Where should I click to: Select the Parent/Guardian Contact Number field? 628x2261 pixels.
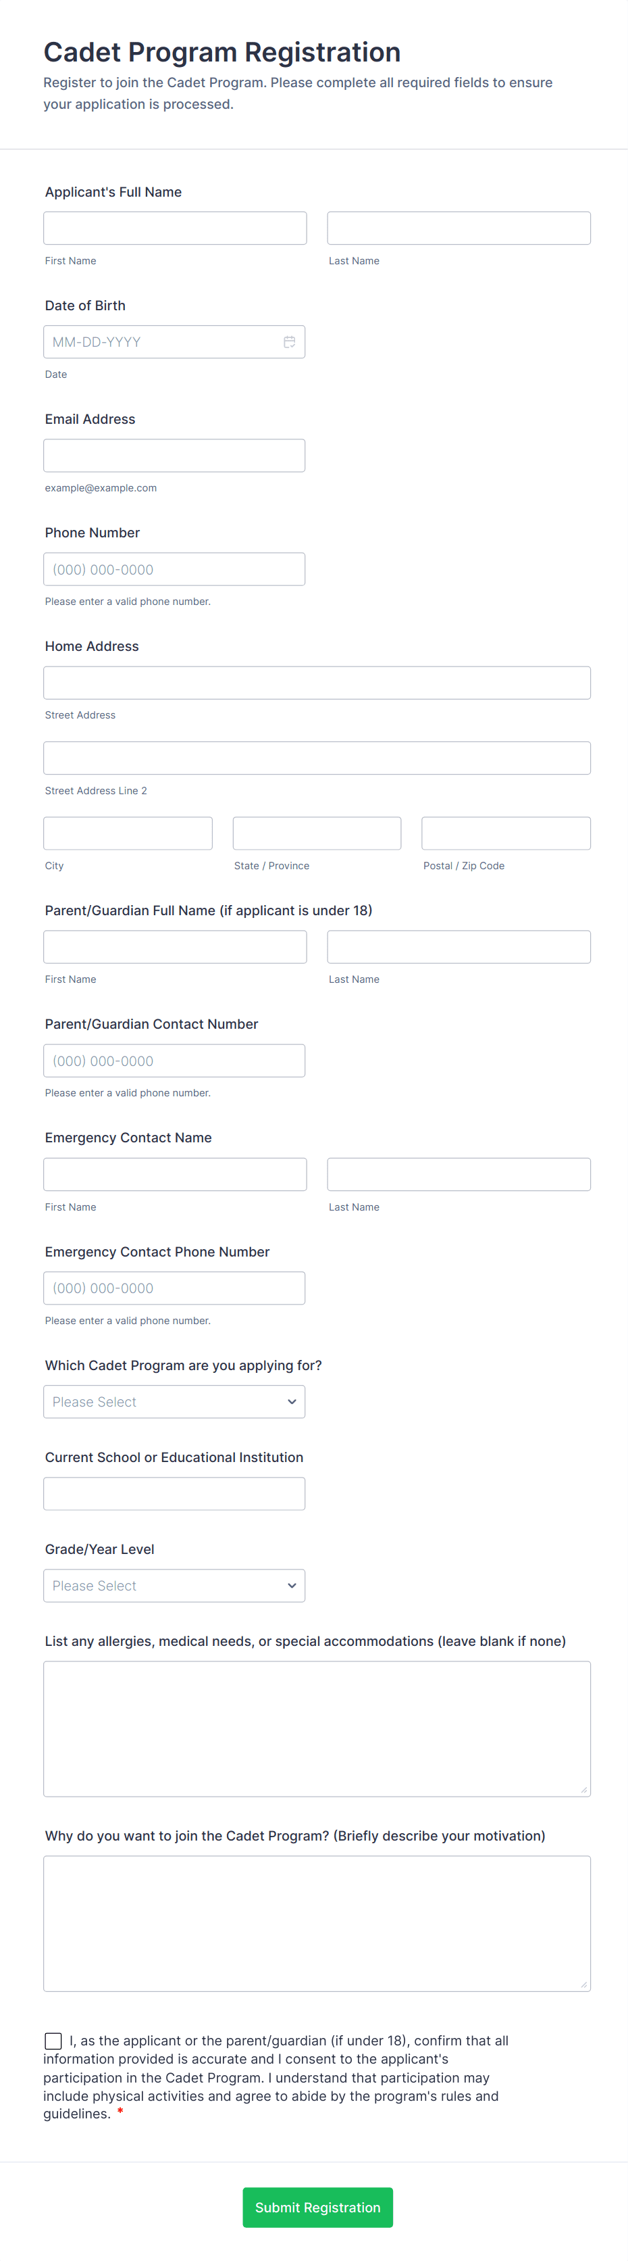point(174,1061)
